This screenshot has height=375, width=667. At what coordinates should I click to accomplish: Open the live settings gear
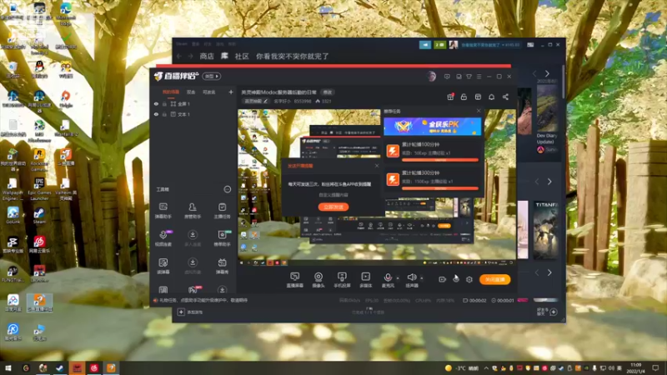(x=469, y=279)
